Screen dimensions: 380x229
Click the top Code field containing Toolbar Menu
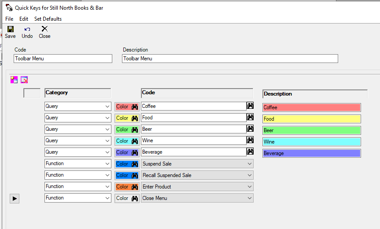click(63, 59)
